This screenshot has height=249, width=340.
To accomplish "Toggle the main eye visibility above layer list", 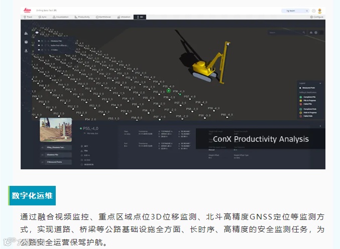I will click(x=37, y=33).
